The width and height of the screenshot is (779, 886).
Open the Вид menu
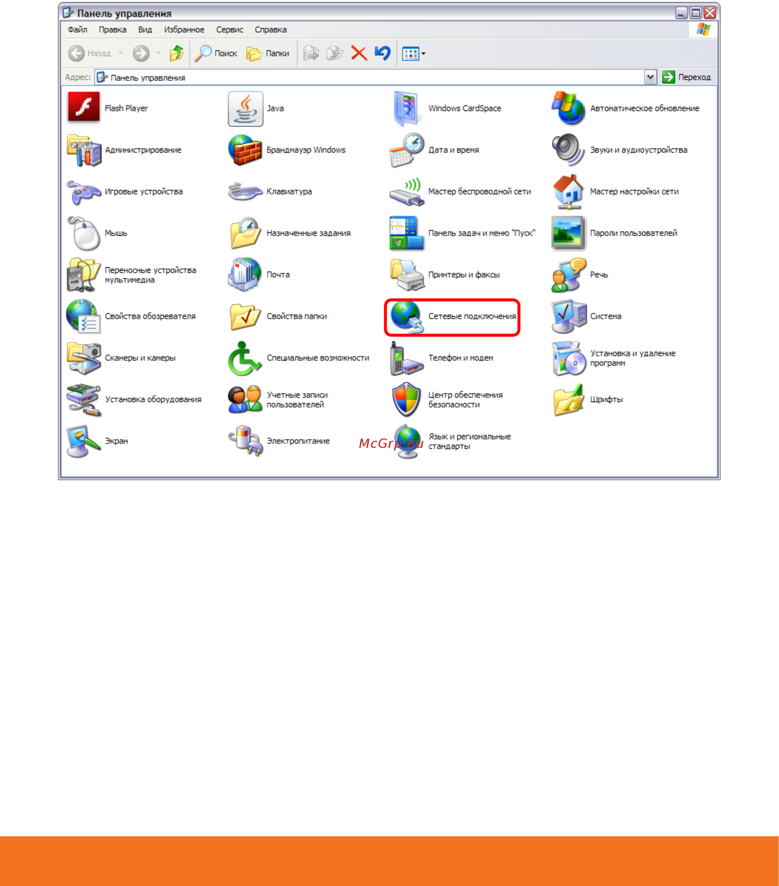pos(145,29)
